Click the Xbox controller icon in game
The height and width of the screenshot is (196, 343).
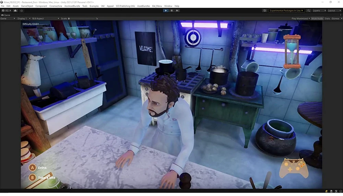[x=294, y=168]
